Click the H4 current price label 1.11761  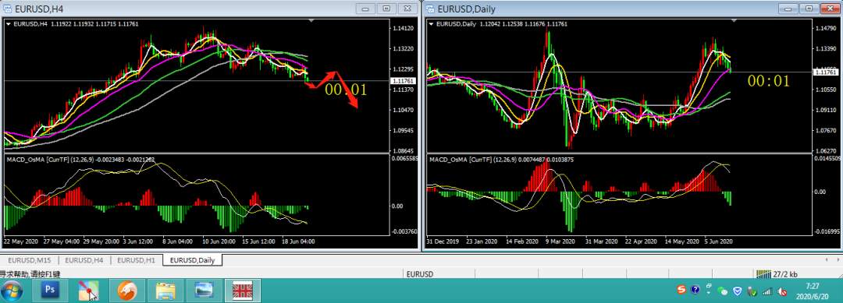click(x=404, y=81)
